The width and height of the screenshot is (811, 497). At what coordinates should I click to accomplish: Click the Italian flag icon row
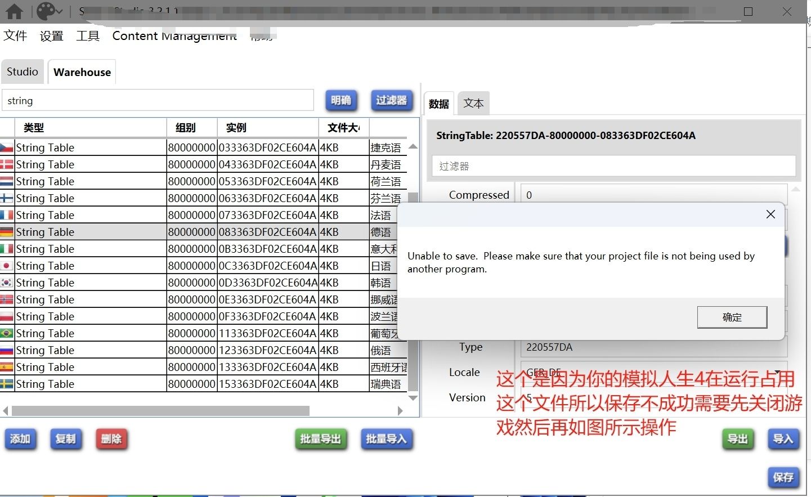coord(7,249)
